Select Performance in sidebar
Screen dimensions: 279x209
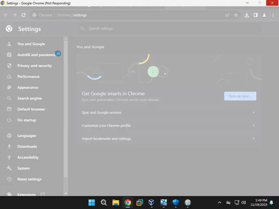tap(28, 76)
